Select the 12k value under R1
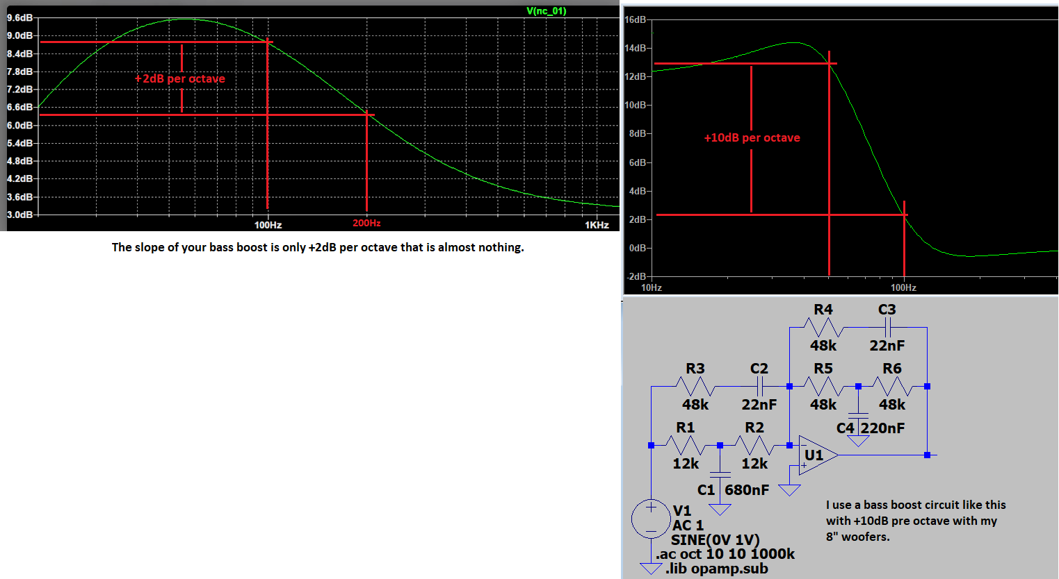Image resolution: width=1059 pixels, height=579 pixels. coord(686,463)
